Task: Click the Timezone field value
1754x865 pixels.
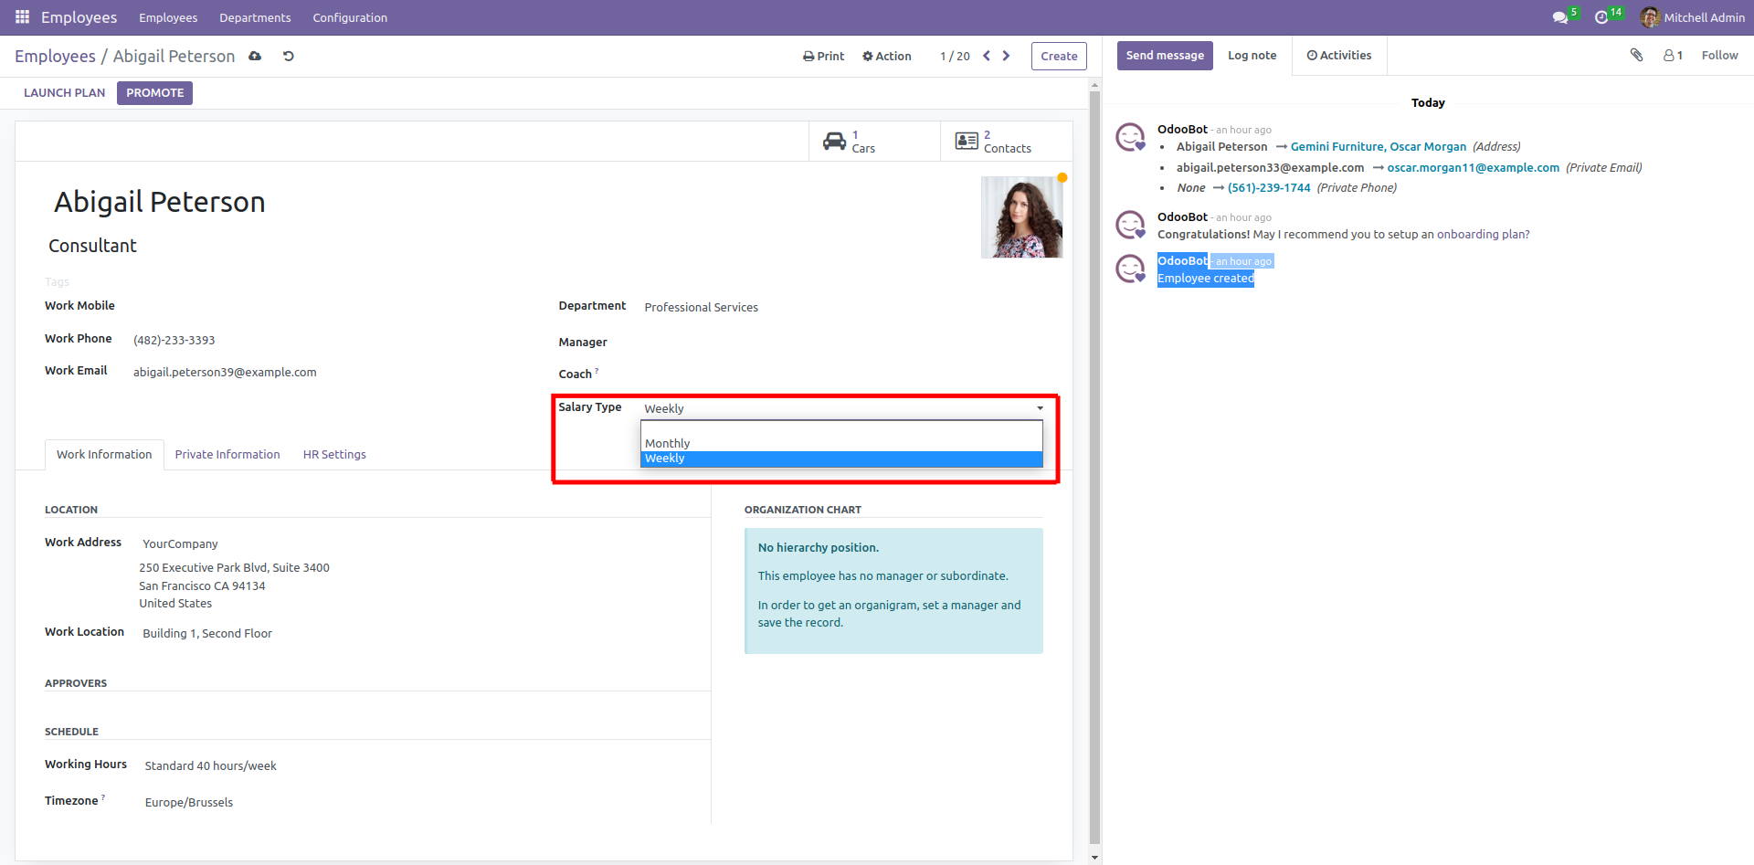Action: click(x=188, y=802)
